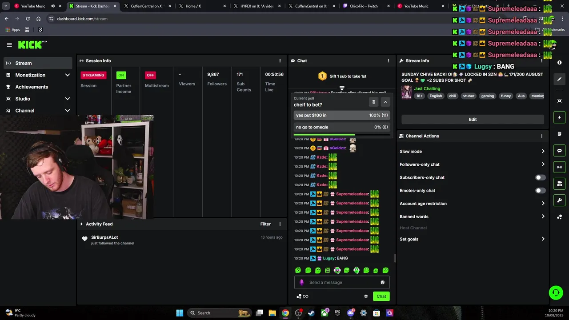The height and width of the screenshot is (320, 569).
Task: Toggle Subscribers-only chat switch
Action: click(x=540, y=177)
